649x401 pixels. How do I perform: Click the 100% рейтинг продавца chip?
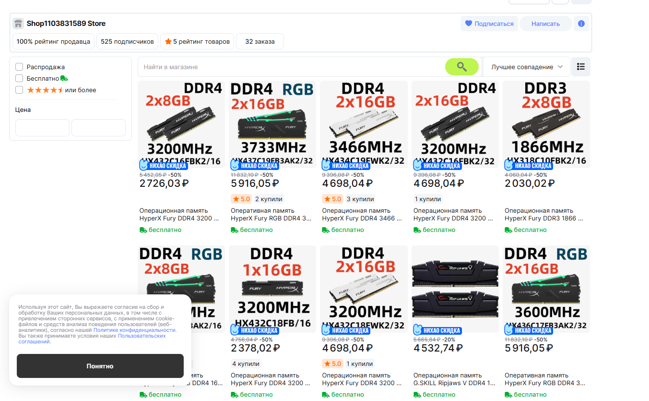(53, 41)
